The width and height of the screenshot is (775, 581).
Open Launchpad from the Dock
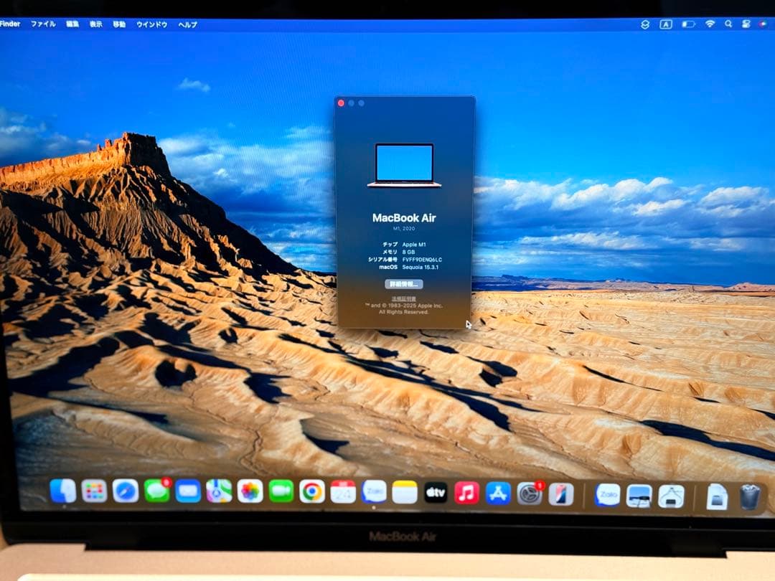click(95, 493)
